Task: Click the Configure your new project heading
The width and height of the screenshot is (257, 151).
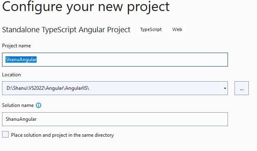Action: click(x=86, y=7)
